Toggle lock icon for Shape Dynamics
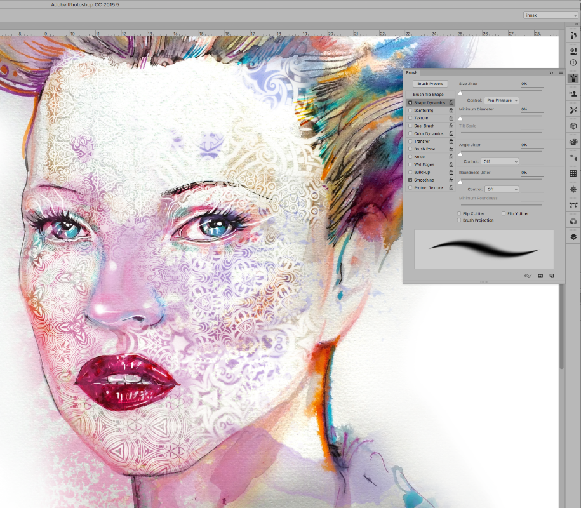 click(451, 103)
